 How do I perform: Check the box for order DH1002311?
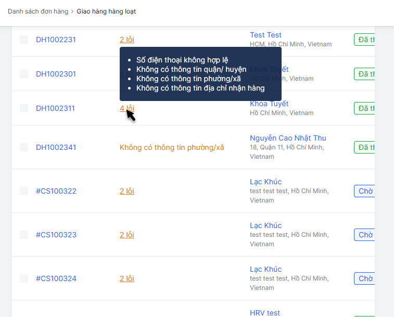point(24,108)
